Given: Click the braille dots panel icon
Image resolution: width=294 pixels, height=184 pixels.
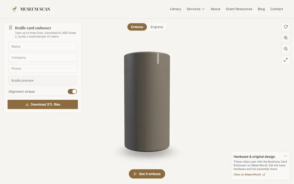Looking at the screenshot, I should point(11,28).
